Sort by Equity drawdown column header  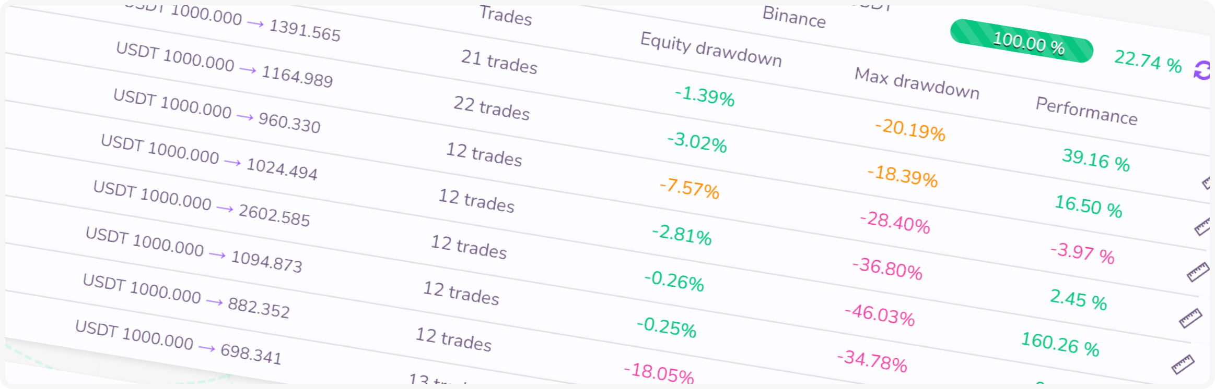pyautogui.click(x=711, y=50)
